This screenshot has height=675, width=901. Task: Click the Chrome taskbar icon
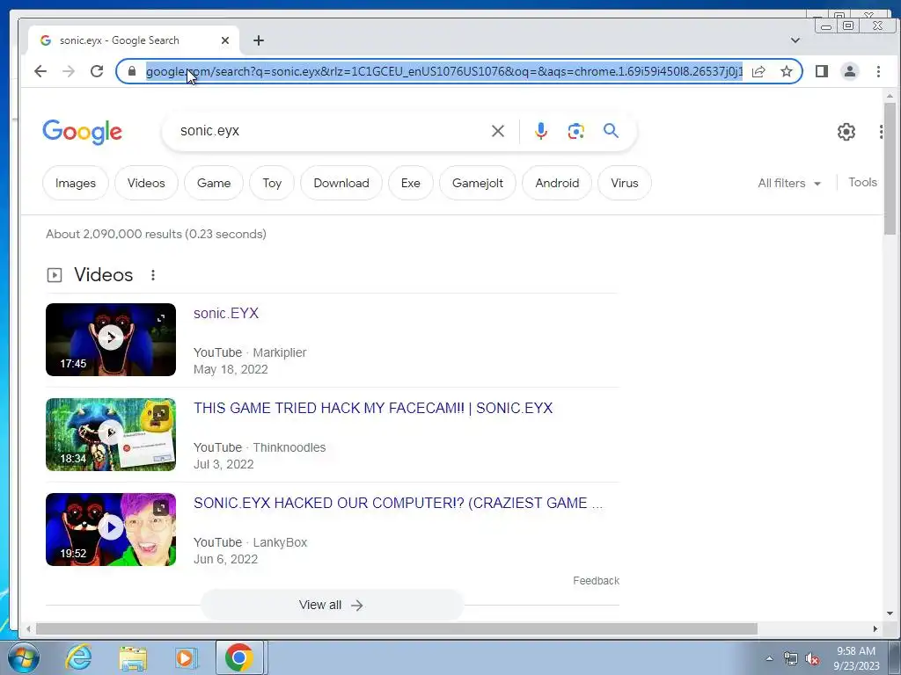click(239, 657)
